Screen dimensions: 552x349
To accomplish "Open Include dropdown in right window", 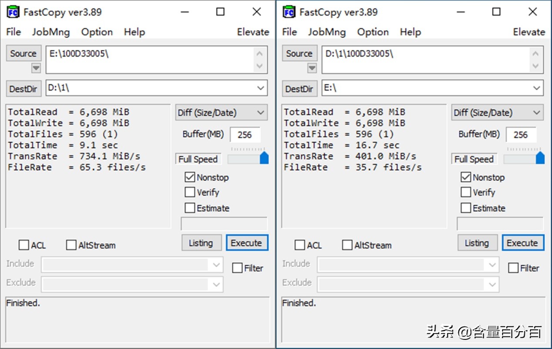I will pos(492,265).
